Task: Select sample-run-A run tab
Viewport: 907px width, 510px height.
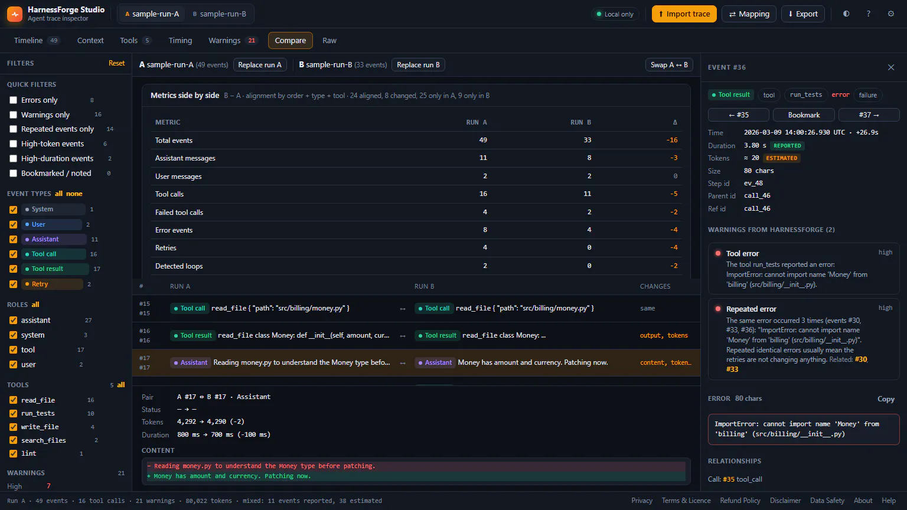Action: [x=152, y=14]
